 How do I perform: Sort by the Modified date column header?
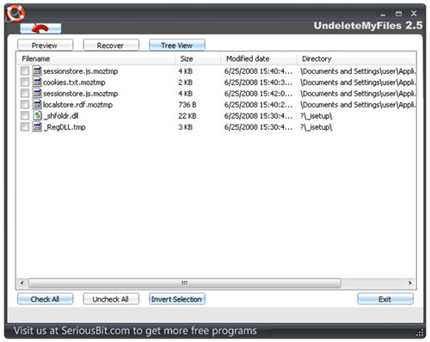click(259, 58)
